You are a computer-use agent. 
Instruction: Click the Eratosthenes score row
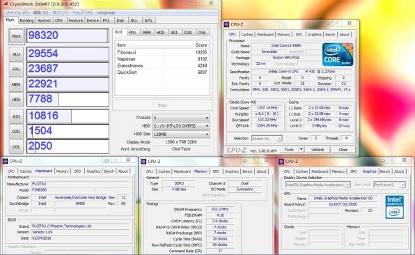[x=162, y=65]
